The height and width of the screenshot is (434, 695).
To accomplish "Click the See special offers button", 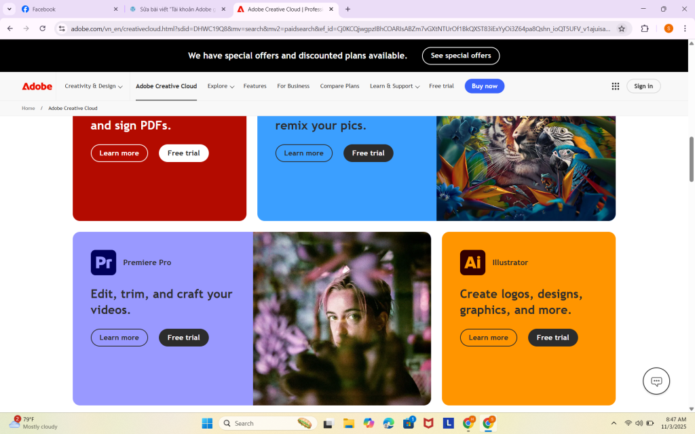I will 461,56.
